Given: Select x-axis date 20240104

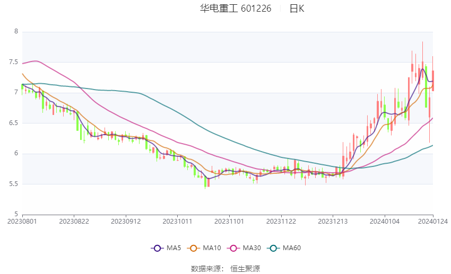Looking at the screenshot, I should [385, 222].
